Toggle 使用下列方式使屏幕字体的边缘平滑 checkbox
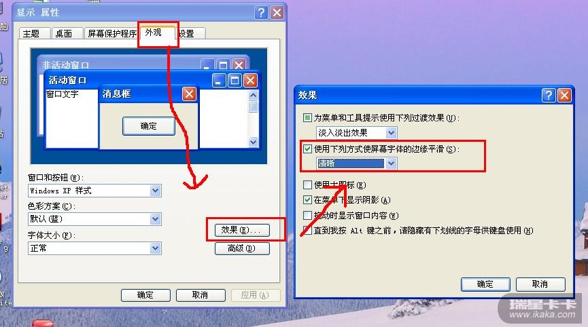Viewport: 588px width, 327px height. 307,149
